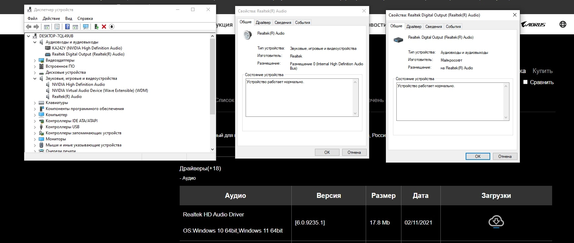Click the Realtek HD Audio Driver table entry
Screen dimensions: 574x243
coord(214,214)
